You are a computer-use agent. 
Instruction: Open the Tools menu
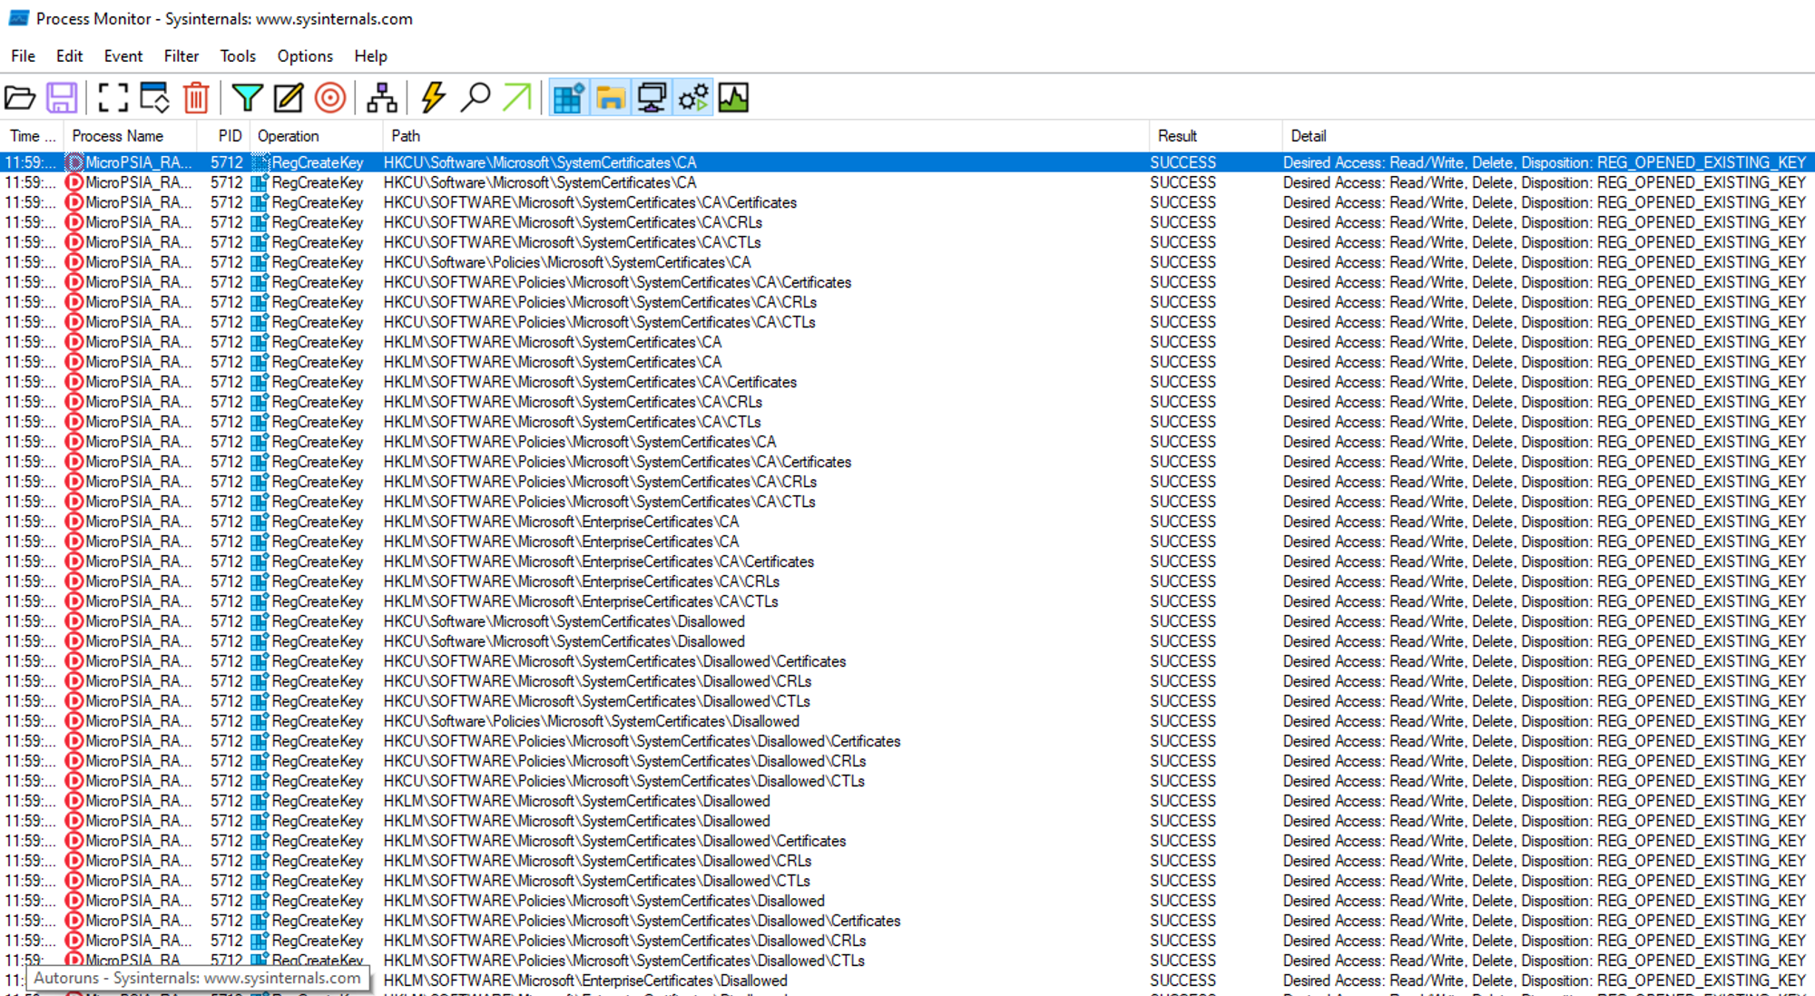click(238, 56)
